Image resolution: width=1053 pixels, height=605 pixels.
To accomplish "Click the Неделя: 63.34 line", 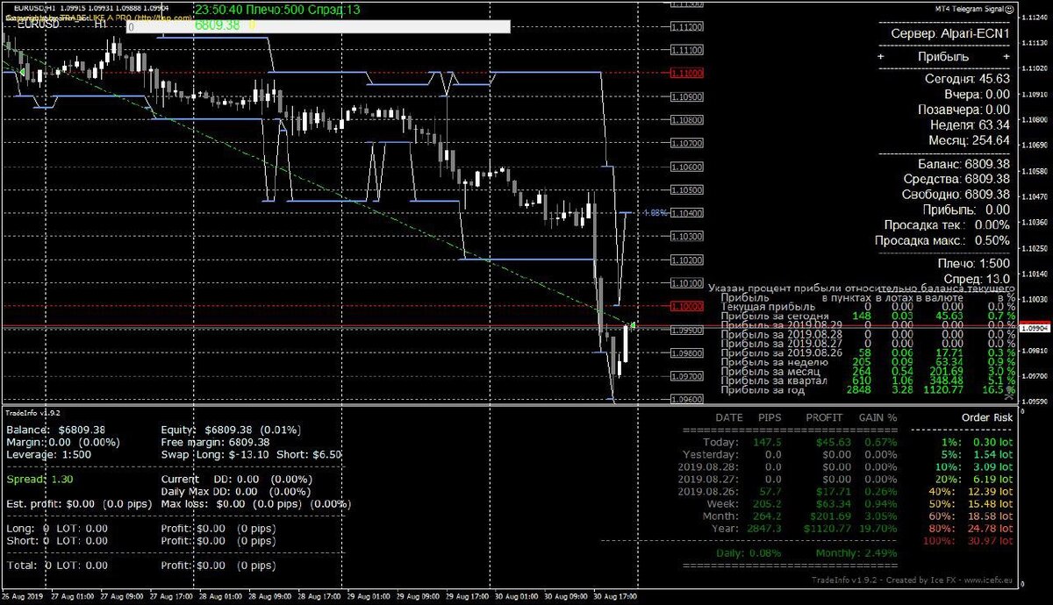I will (970, 125).
